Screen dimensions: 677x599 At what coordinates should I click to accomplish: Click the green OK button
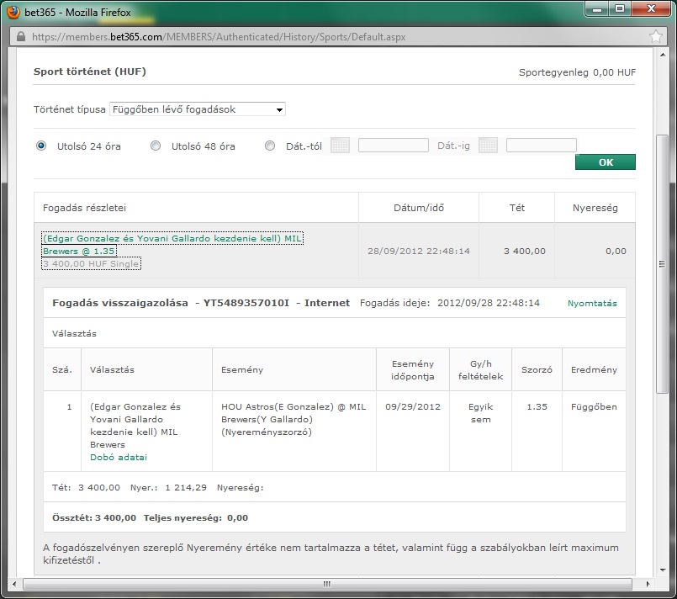pos(606,162)
